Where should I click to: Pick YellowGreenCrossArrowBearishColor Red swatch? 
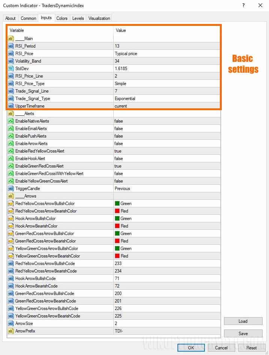coord(117,256)
